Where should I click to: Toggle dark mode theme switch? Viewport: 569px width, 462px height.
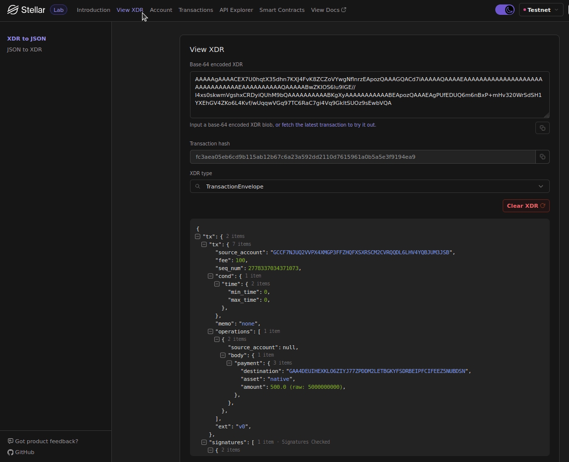tap(505, 10)
